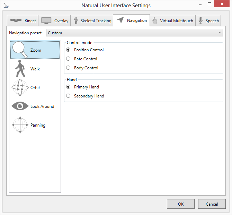Click the Speech microphone tab icon

(200, 21)
